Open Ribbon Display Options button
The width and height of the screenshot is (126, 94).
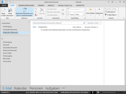(112, 2)
